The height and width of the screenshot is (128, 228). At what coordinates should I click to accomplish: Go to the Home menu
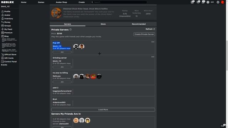pos(24,2)
